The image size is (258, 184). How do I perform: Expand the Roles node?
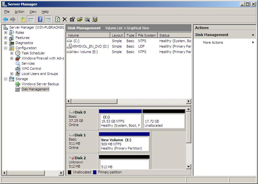click(x=5, y=33)
